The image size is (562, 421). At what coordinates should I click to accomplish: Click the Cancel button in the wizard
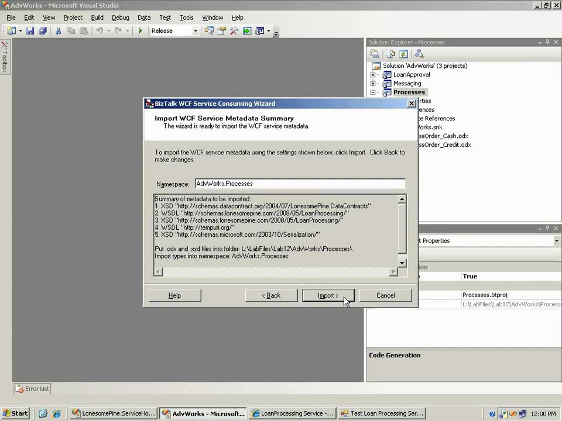point(386,295)
